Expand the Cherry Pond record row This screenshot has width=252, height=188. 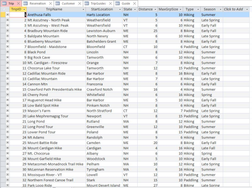tap(8, 95)
